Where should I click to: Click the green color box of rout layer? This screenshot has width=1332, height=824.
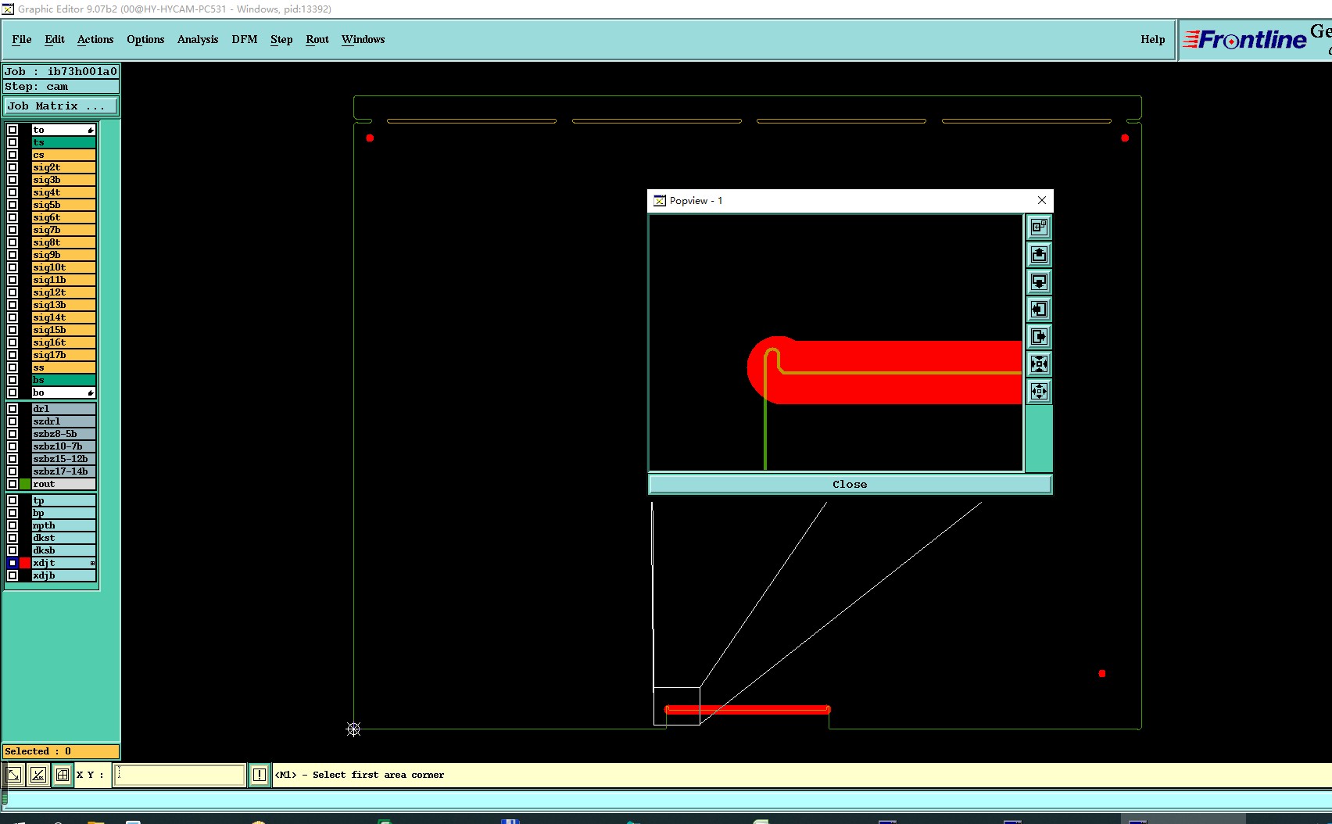(x=25, y=484)
